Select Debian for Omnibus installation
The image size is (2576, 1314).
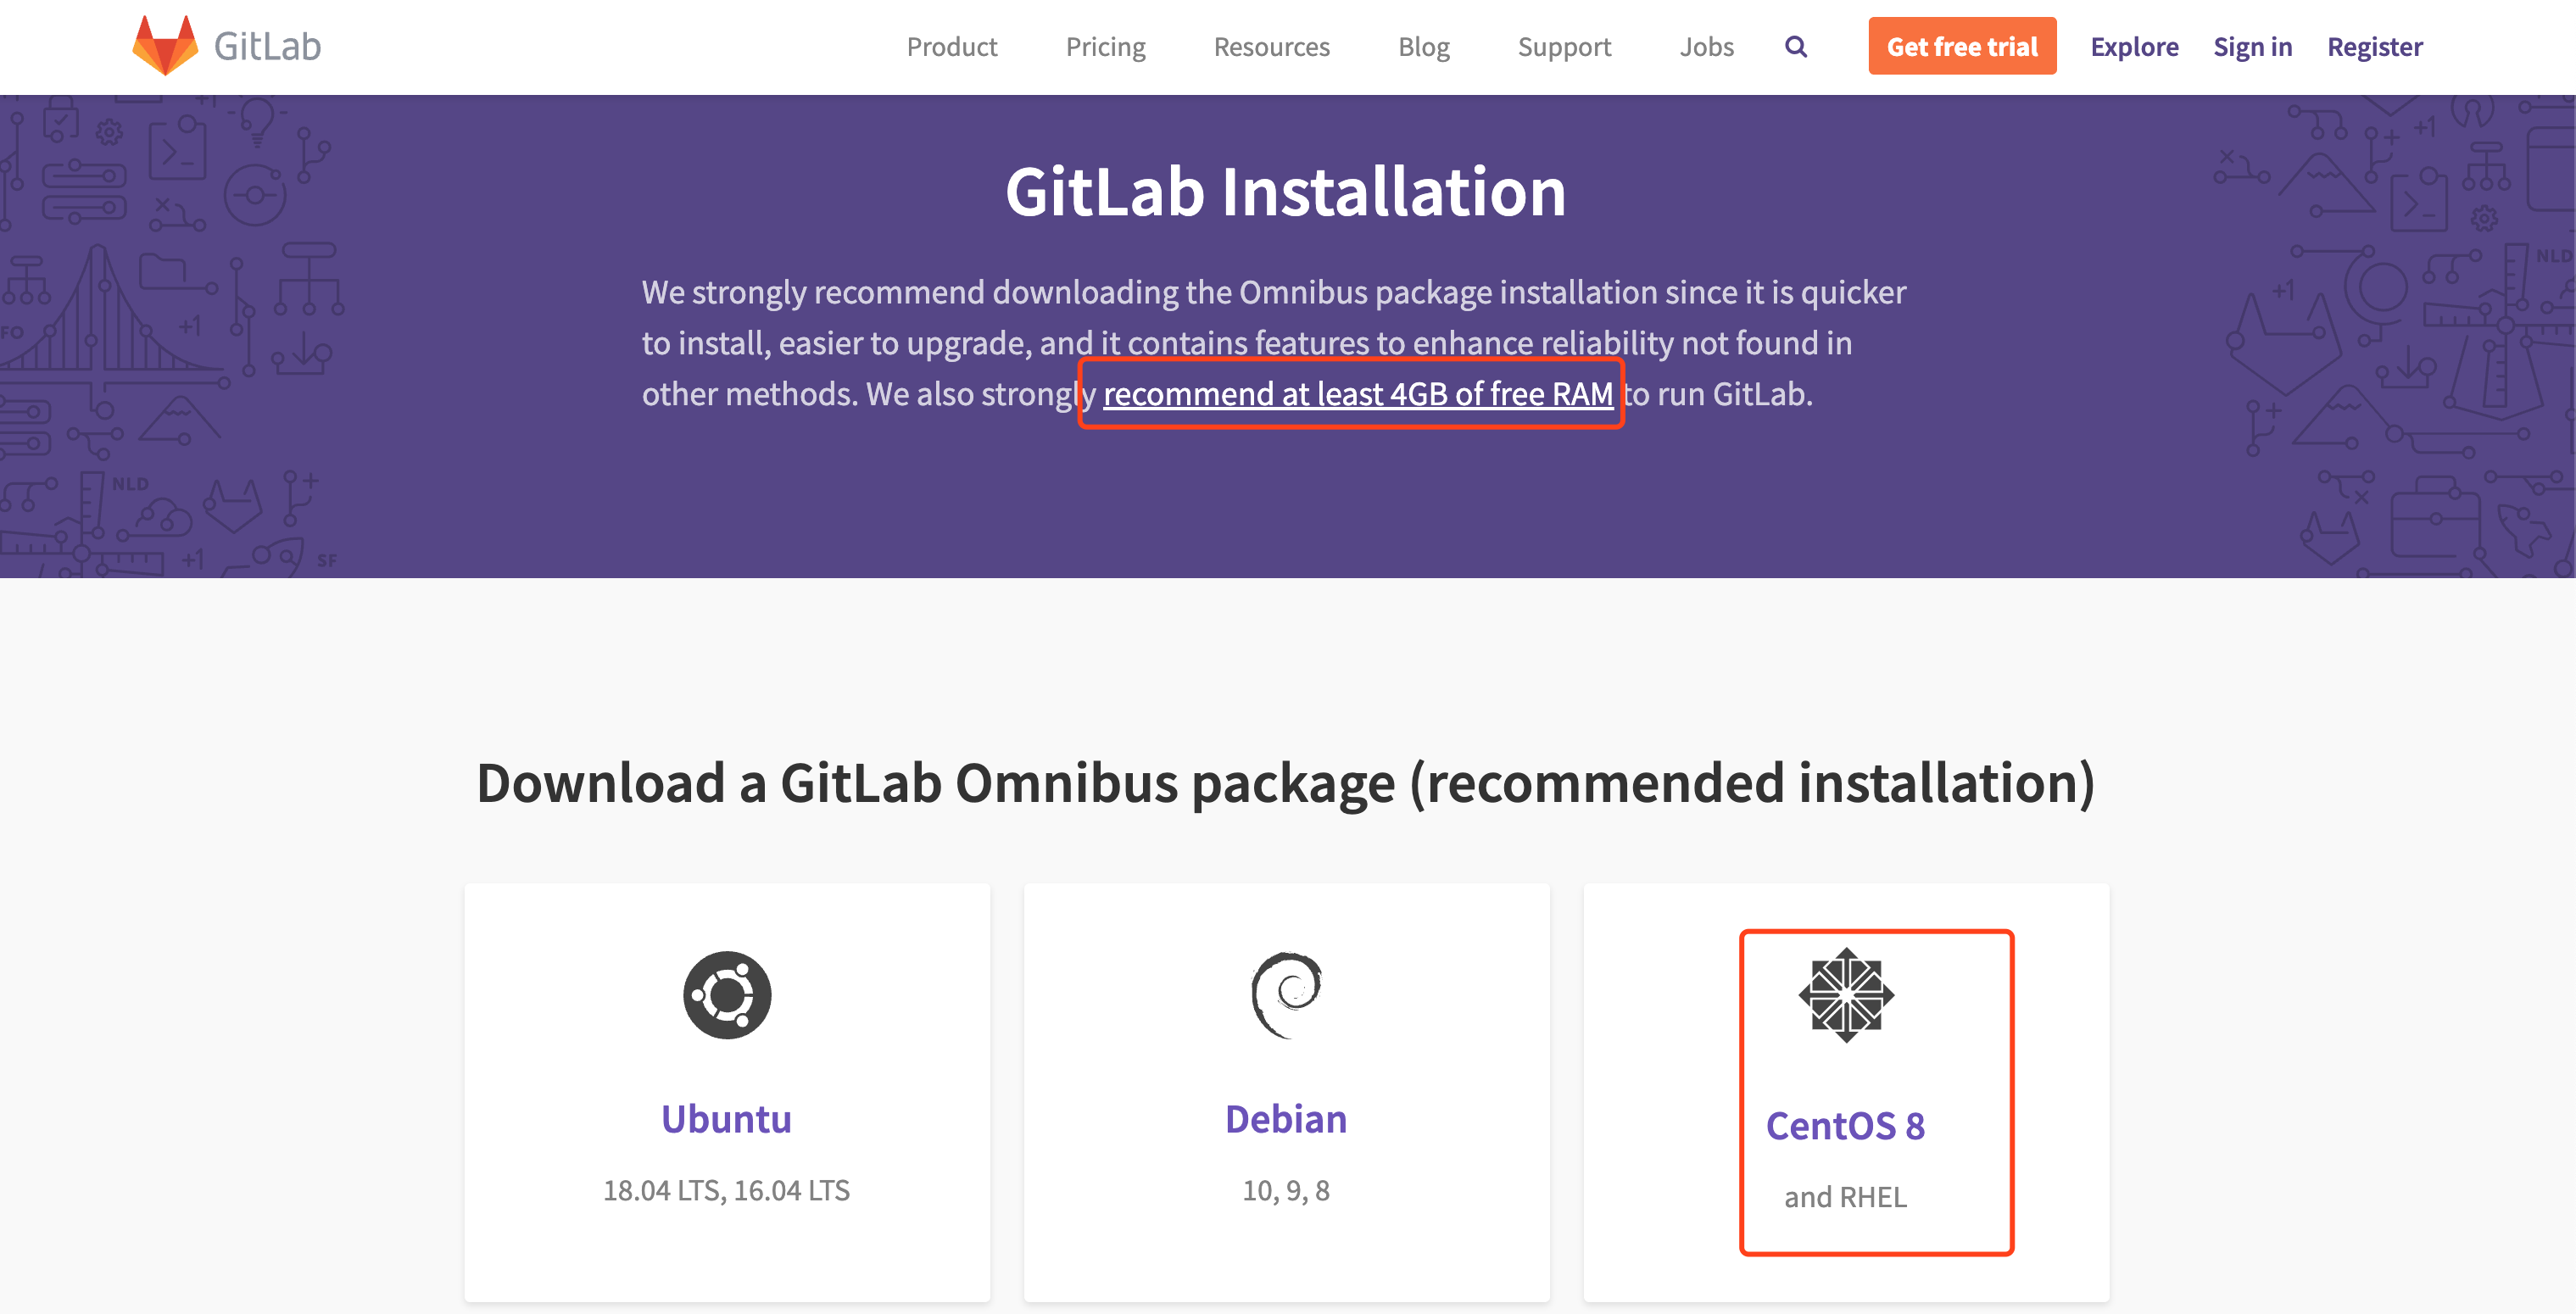[1287, 1119]
